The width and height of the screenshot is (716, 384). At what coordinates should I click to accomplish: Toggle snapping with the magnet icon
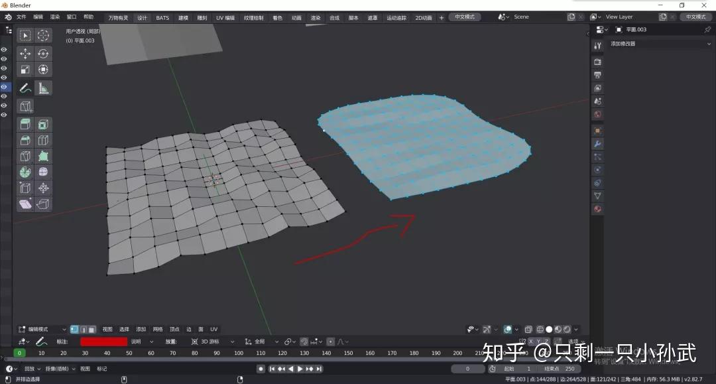304,342
